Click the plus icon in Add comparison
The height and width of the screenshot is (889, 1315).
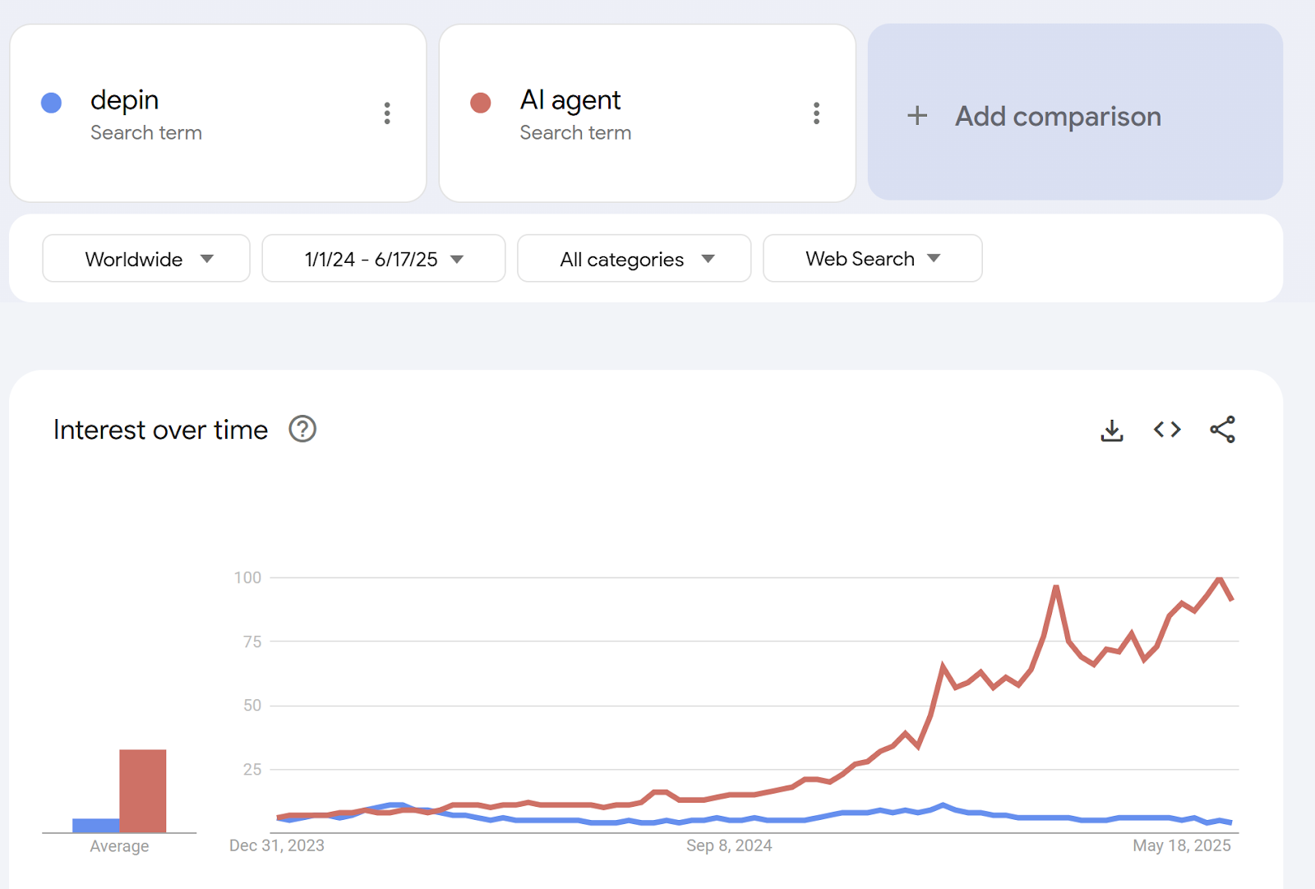click(x=917, y=116)
